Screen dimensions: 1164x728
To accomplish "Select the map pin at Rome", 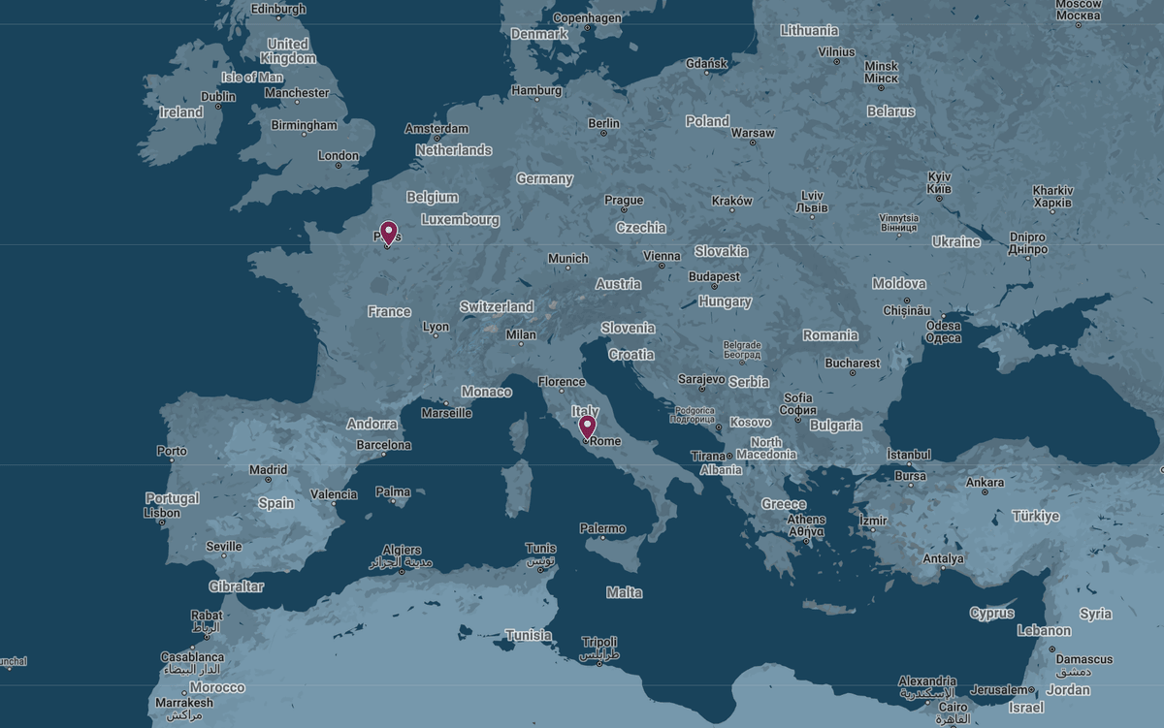I will coord(587,427).
